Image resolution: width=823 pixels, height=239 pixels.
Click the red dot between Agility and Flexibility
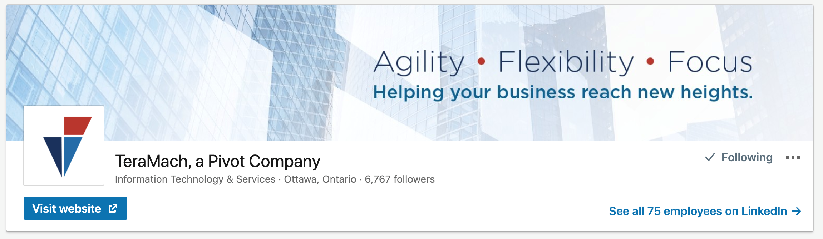tap(481, 62)
